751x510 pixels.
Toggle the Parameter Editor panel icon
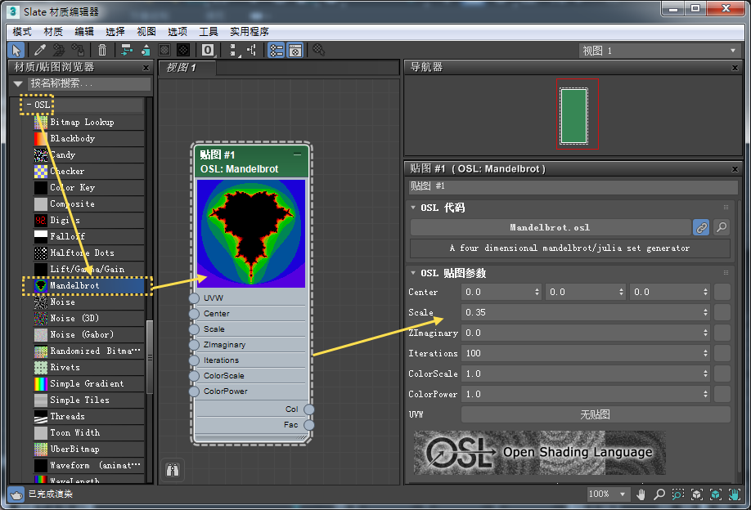(295, 50)
